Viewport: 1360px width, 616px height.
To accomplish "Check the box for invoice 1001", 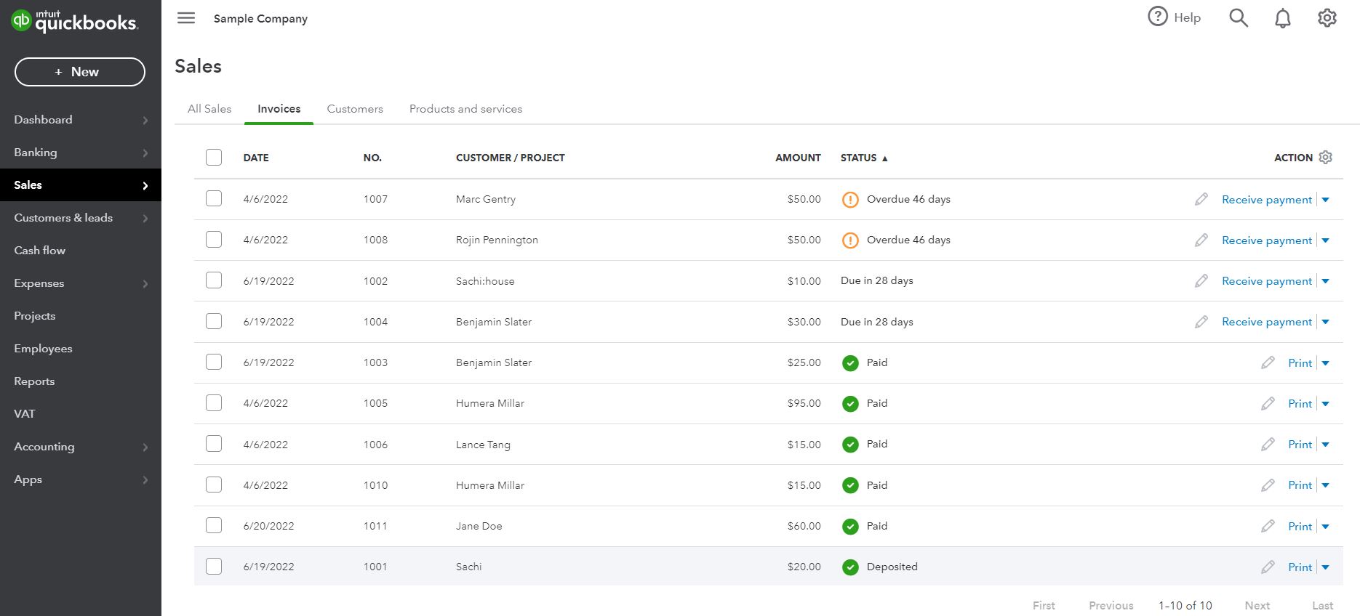I will click(214, 567).
